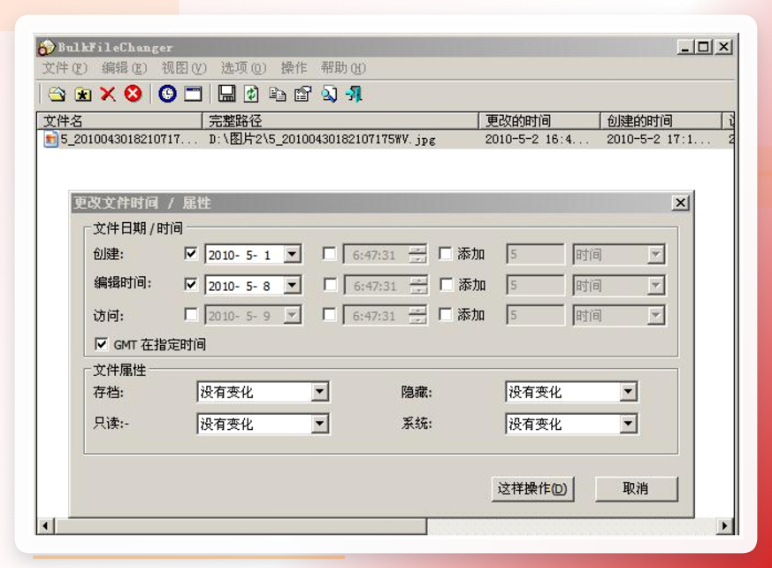Enable the 访问 row time checkbox
772x568 pixels.
(x=329, y=314)
